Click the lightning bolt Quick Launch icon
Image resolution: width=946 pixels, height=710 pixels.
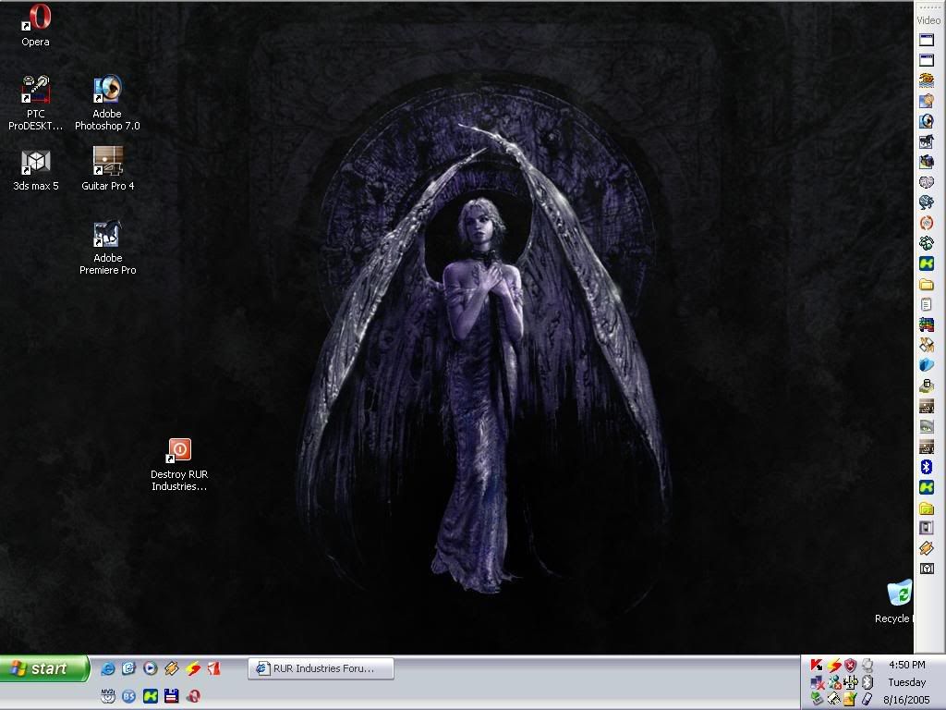pos(193,668)
